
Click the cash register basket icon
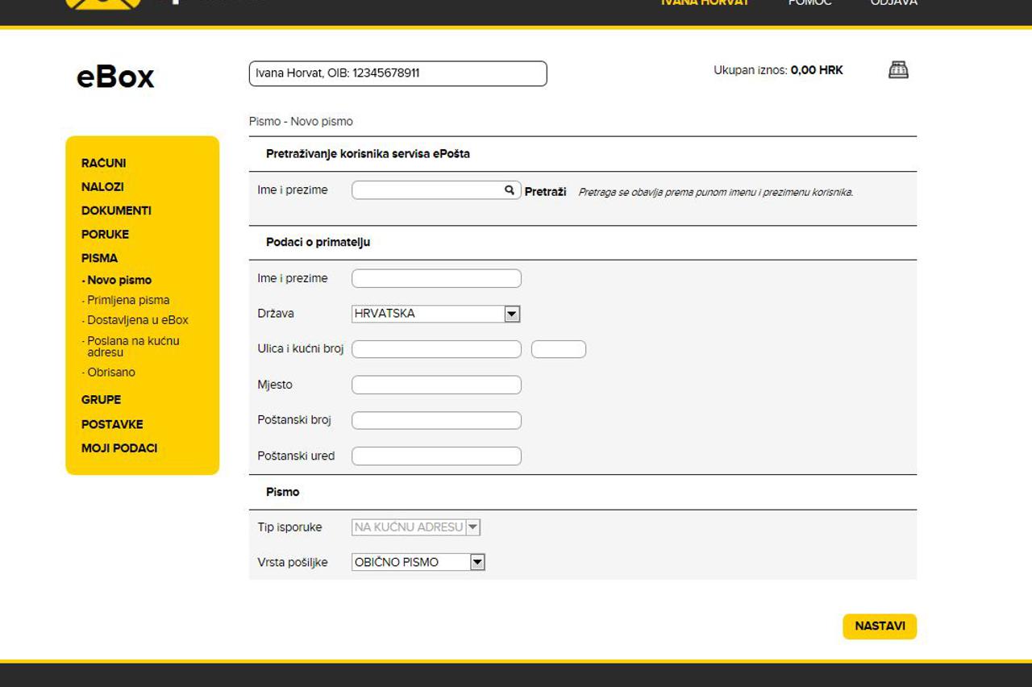click(x=898, y=70)
